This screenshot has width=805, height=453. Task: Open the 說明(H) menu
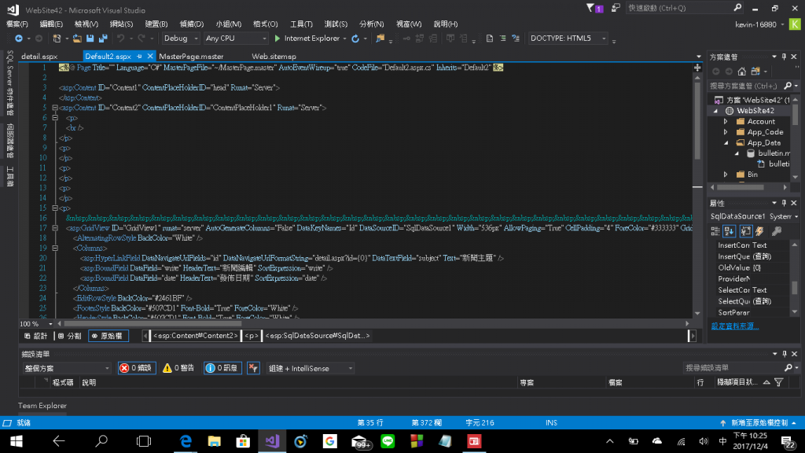pos(445,24)
